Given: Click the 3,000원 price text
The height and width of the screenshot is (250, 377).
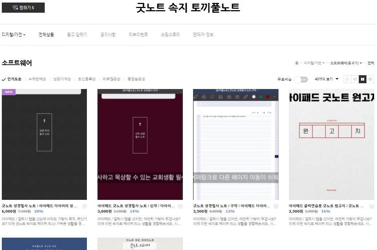Looking at the screenshot, I should pos(105,211).
